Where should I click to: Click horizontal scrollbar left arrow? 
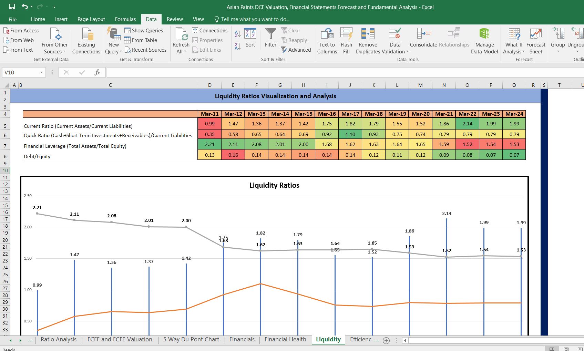[405, 341]
